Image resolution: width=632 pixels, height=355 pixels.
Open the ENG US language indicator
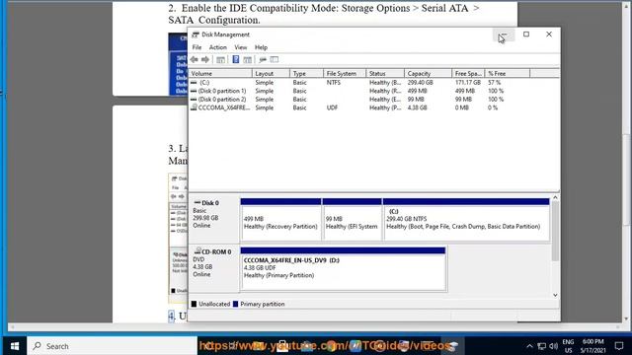tap(569, 346)
